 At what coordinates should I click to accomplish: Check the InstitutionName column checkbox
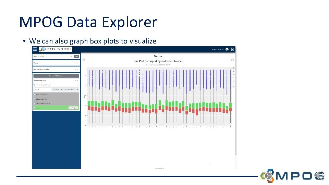click(x=35, y=95)
